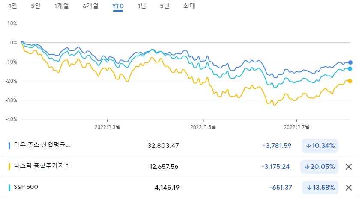
Task: Open the 나스닥 종합주가지수 index row
Action: [x=180, y=167]
